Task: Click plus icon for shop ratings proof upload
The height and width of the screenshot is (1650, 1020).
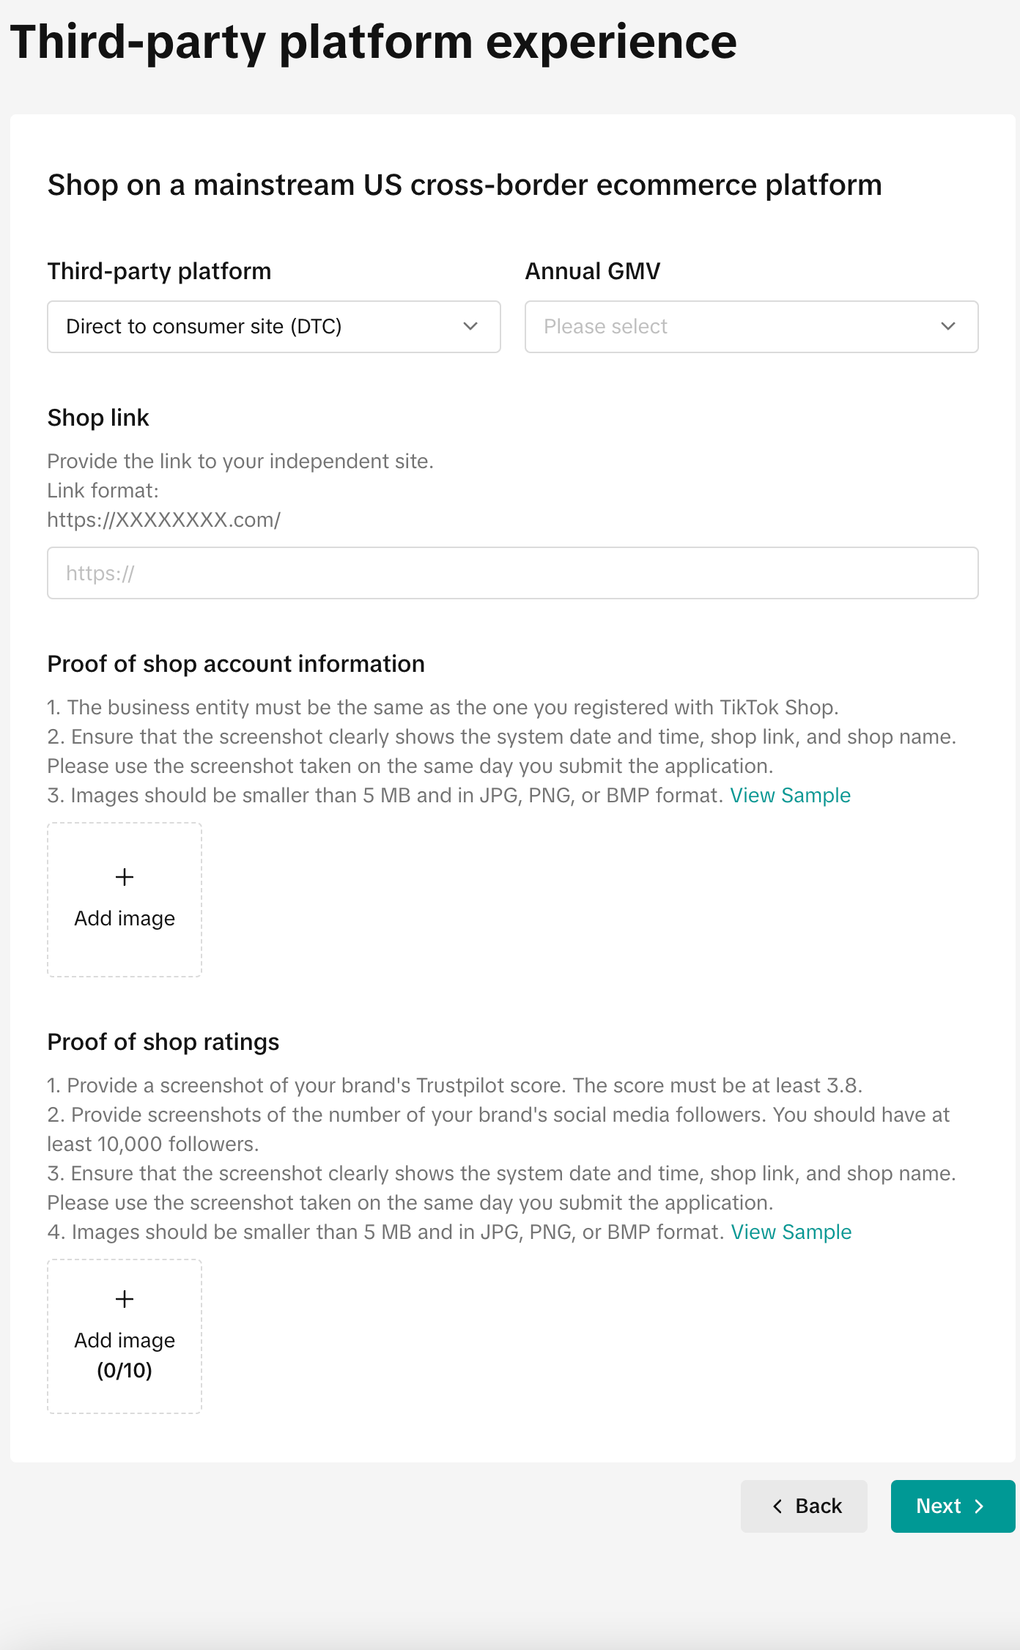Action: (125, 1299)
